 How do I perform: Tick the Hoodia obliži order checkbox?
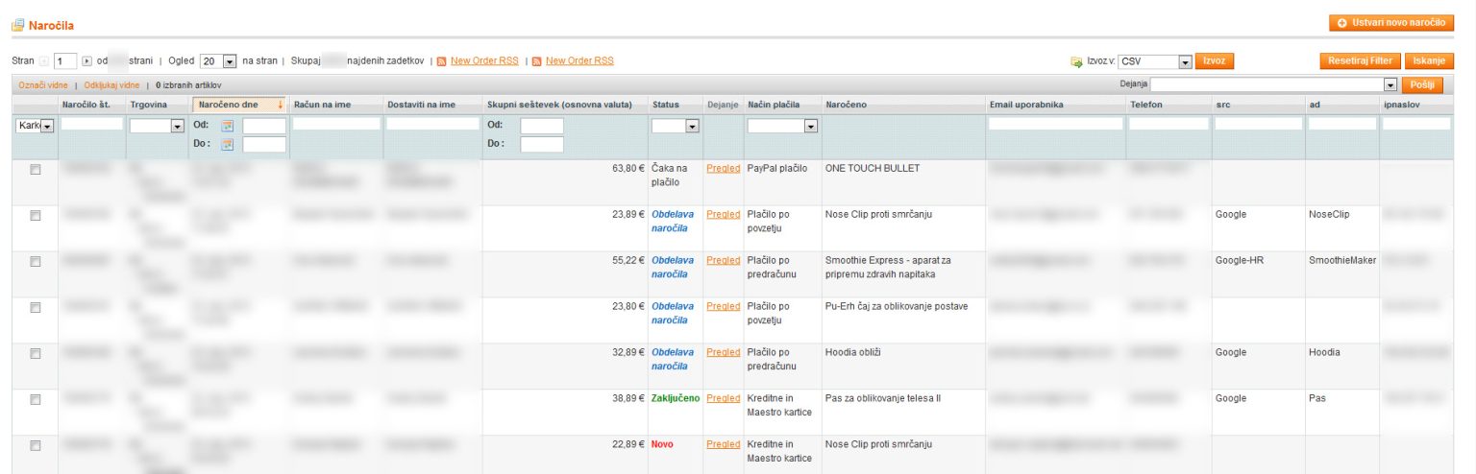[36, 353]
